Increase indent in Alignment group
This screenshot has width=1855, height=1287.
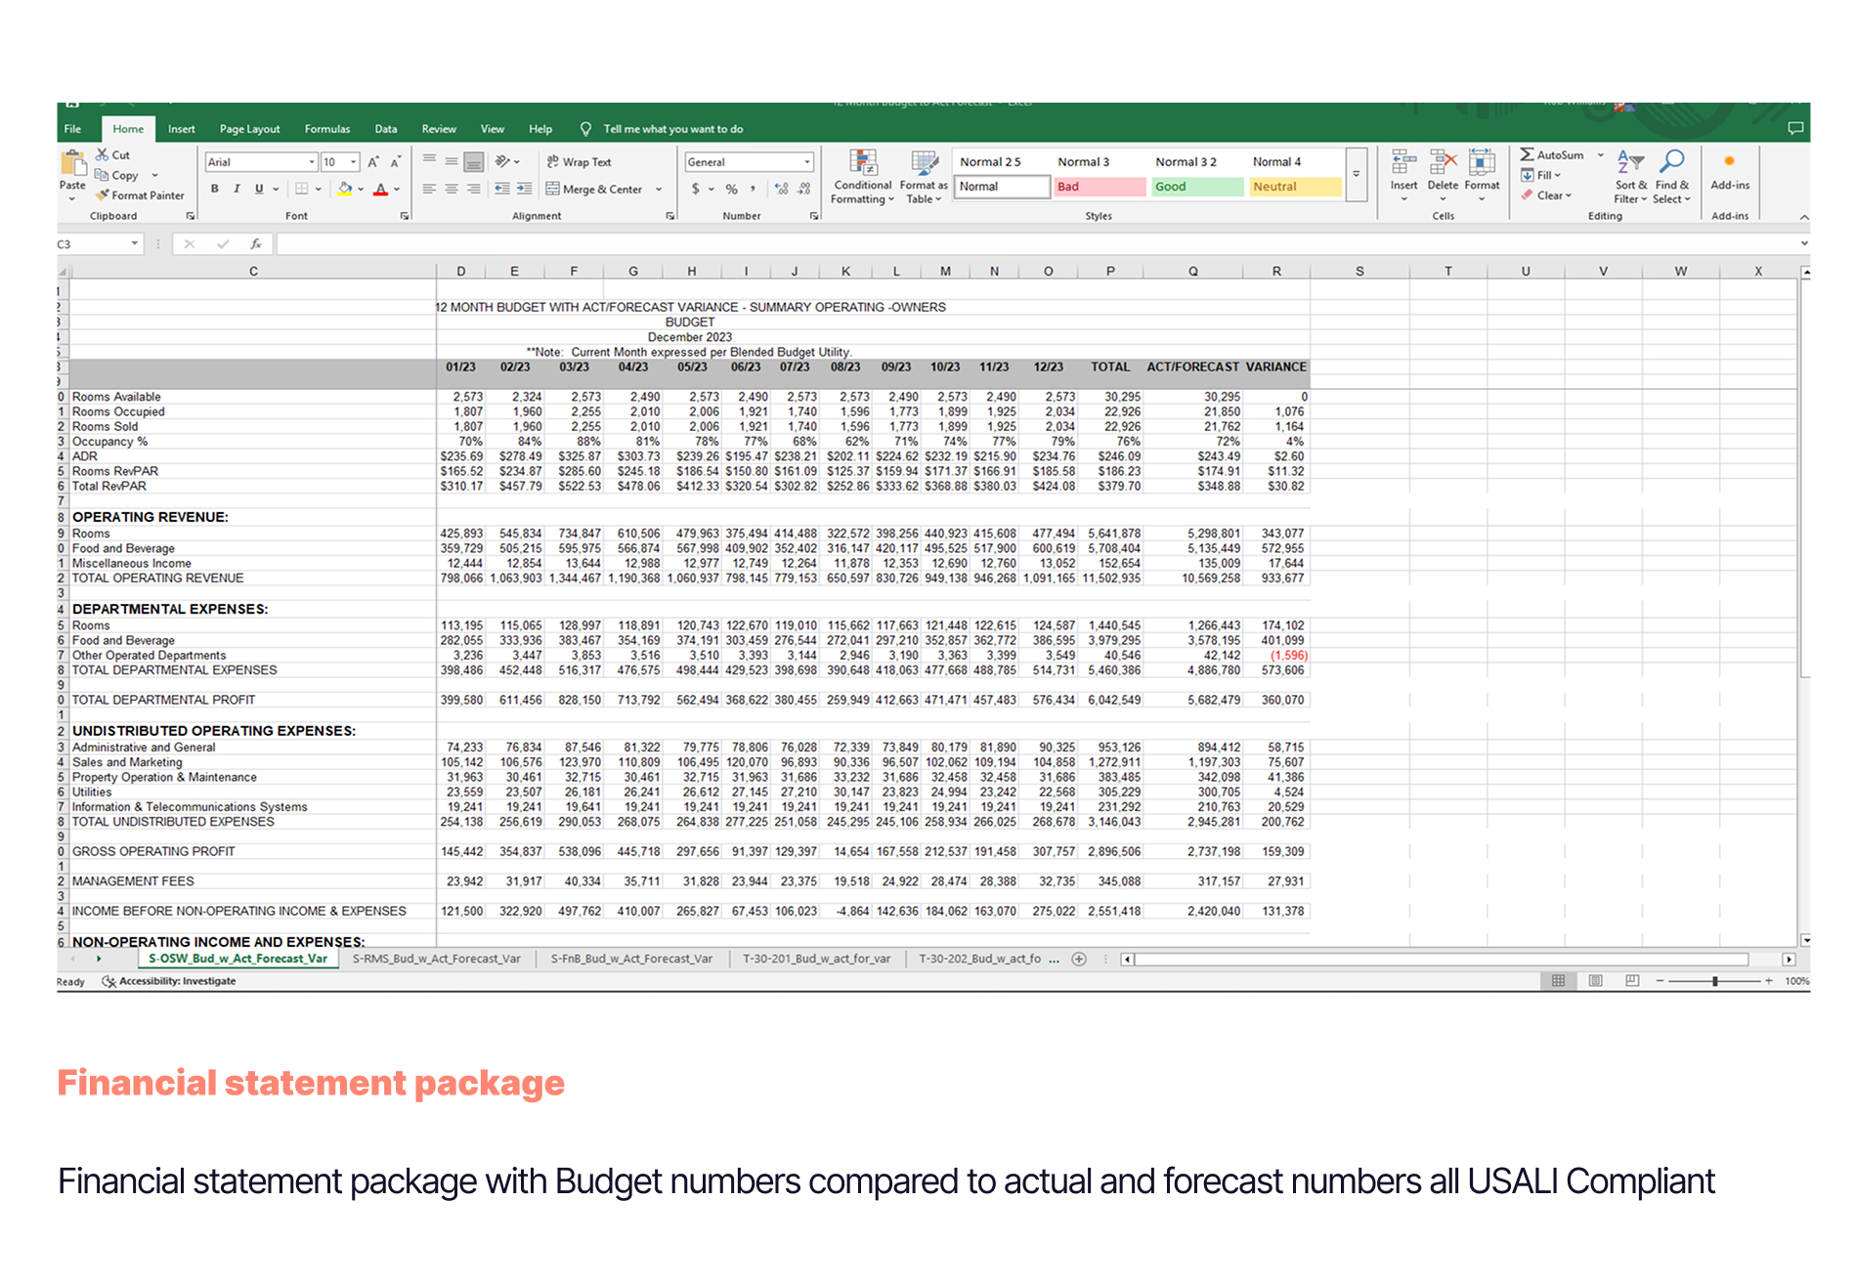[525, 189]
